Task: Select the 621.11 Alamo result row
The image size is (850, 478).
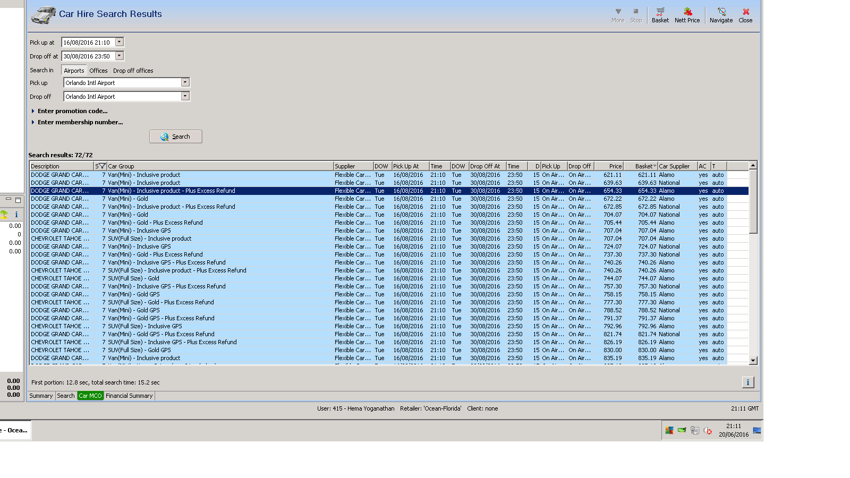Action: (389, 175)
